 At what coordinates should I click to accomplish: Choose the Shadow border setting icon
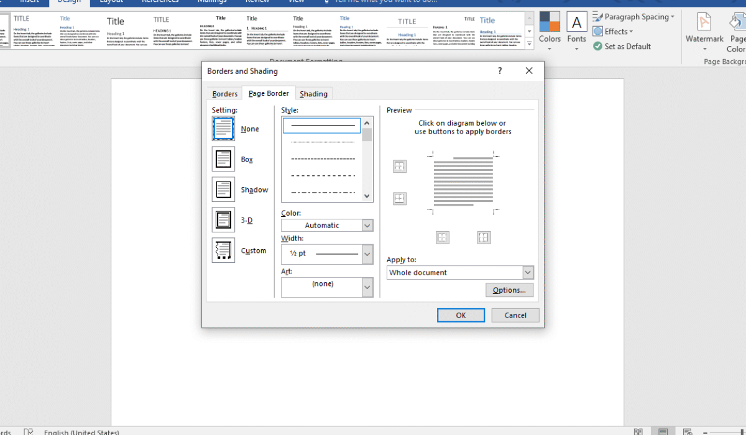(223, 190)
